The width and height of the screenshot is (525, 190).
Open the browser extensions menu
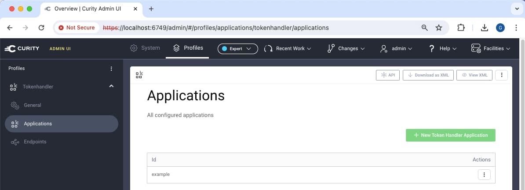coord(461,28)
